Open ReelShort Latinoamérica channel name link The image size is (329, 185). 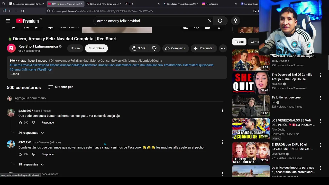click(x=38, y=47)
